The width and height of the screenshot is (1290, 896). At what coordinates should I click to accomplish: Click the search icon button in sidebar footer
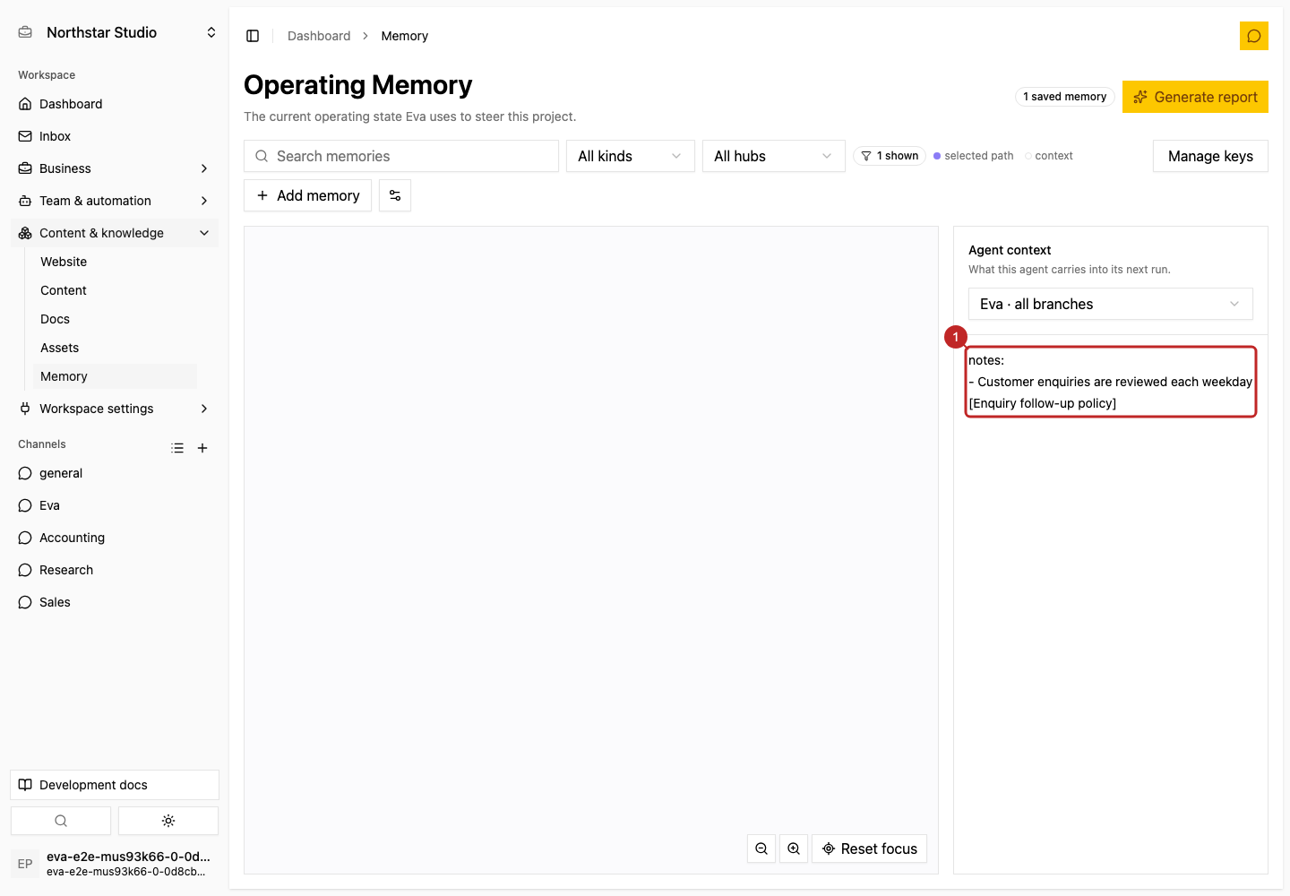(x=61, y=821)
